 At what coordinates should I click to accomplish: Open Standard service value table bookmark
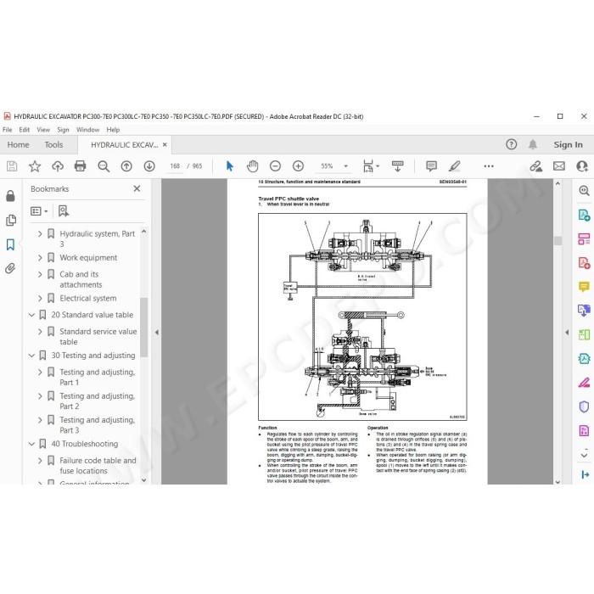pyautogui.click(x=98, y=336)
